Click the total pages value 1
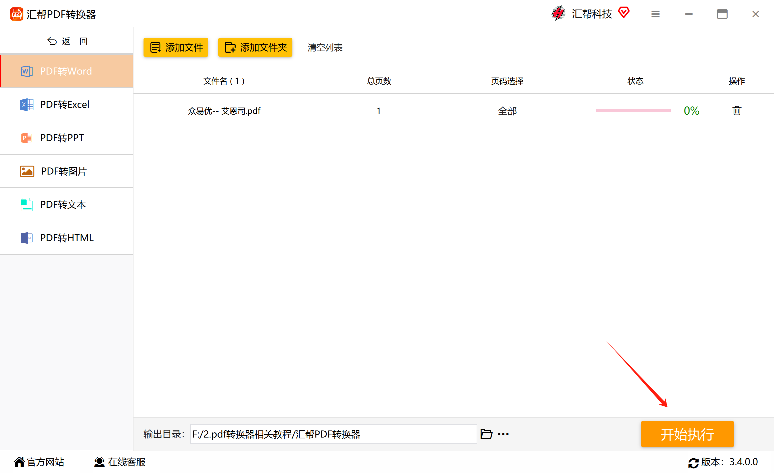774x473 pixels. (x=378, y=111)
